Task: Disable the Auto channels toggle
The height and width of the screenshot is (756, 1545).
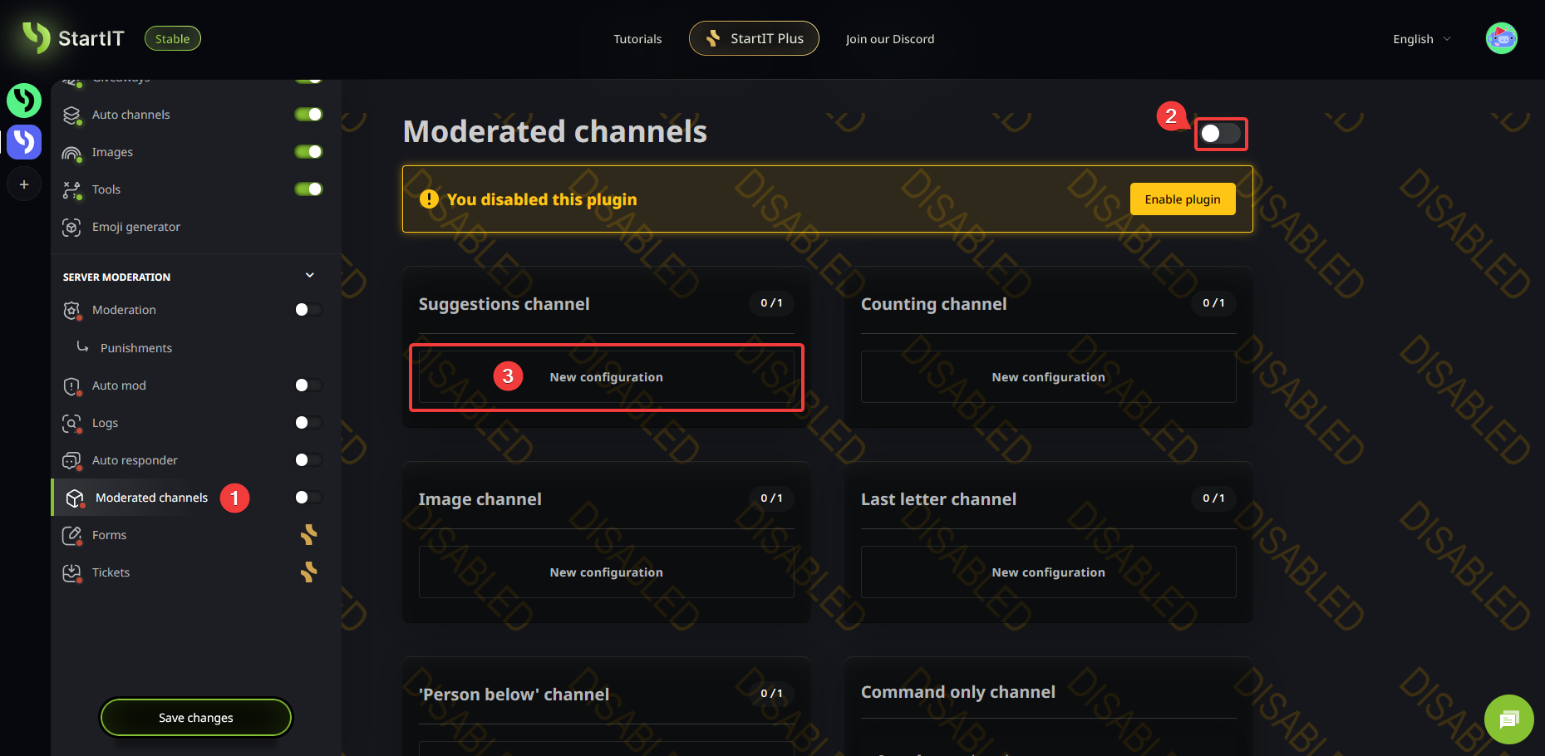Action: pyautogui.click(x=308, y=115)
